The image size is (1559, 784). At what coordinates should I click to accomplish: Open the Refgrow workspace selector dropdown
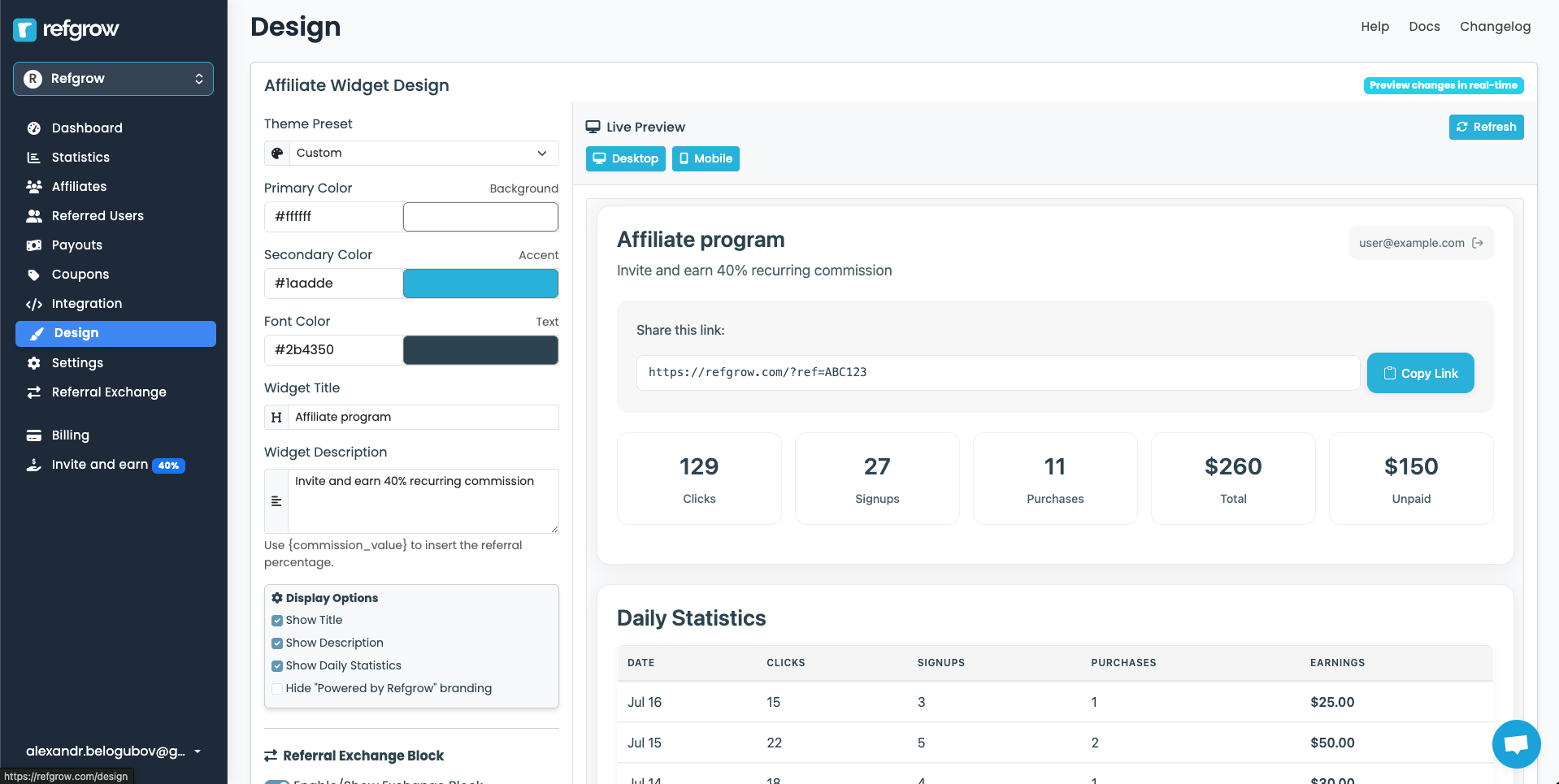tap(113, 79)
